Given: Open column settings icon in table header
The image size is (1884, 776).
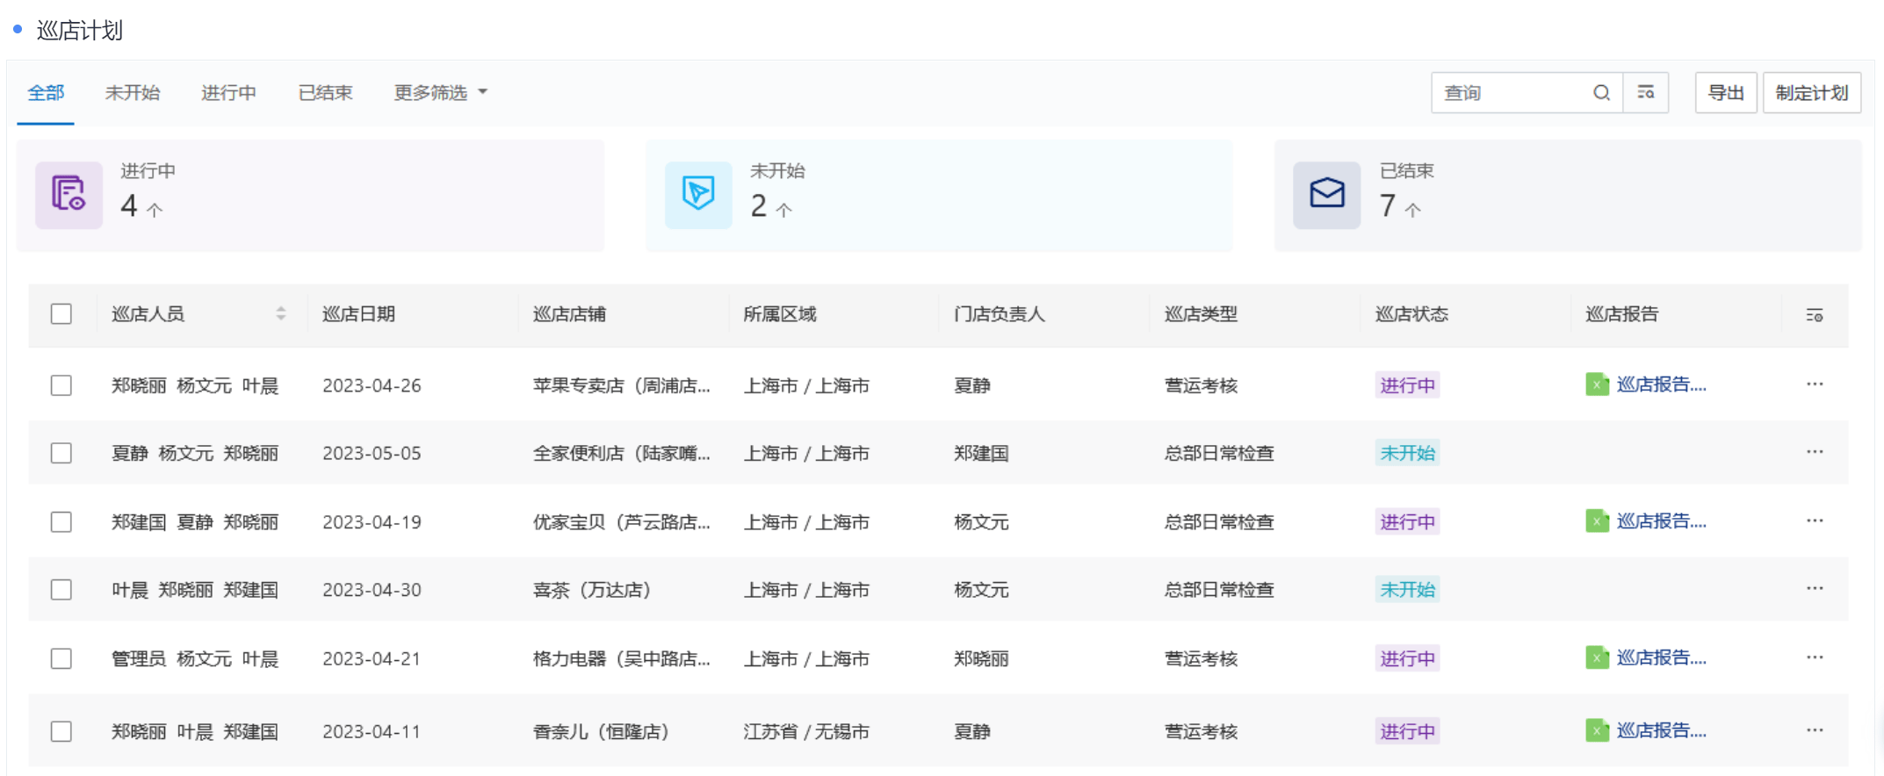Looking at the screenshot, I should tap(1814, 315).
